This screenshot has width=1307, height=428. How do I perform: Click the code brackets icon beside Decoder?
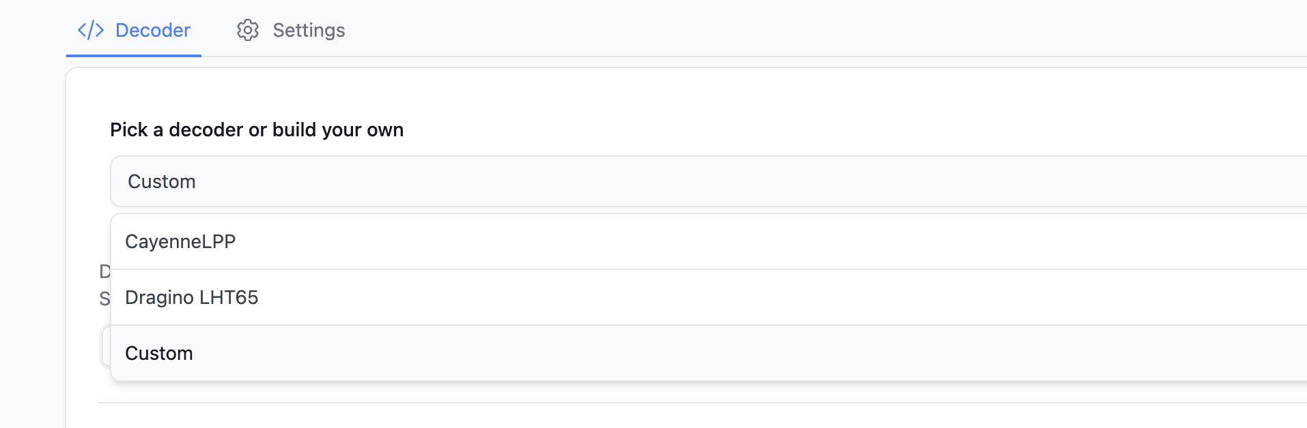pos(92,30)
